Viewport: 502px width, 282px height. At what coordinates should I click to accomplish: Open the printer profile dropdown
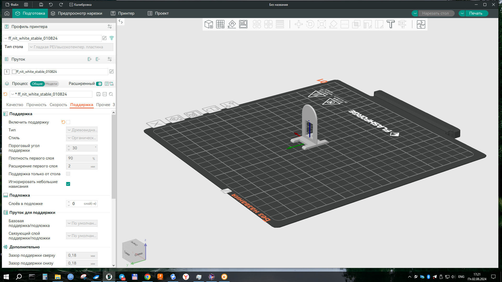(52, 38)
